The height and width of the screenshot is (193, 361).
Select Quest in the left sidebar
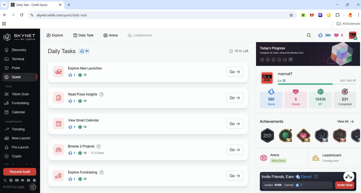coord(20,77)
